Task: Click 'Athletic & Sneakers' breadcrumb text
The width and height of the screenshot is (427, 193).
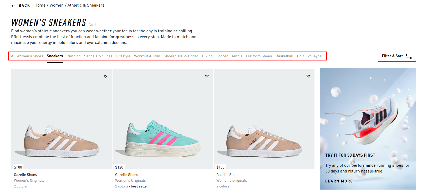Action: click(86, 5)
